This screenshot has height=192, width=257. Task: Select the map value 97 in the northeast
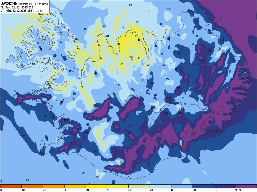point(197,21)
